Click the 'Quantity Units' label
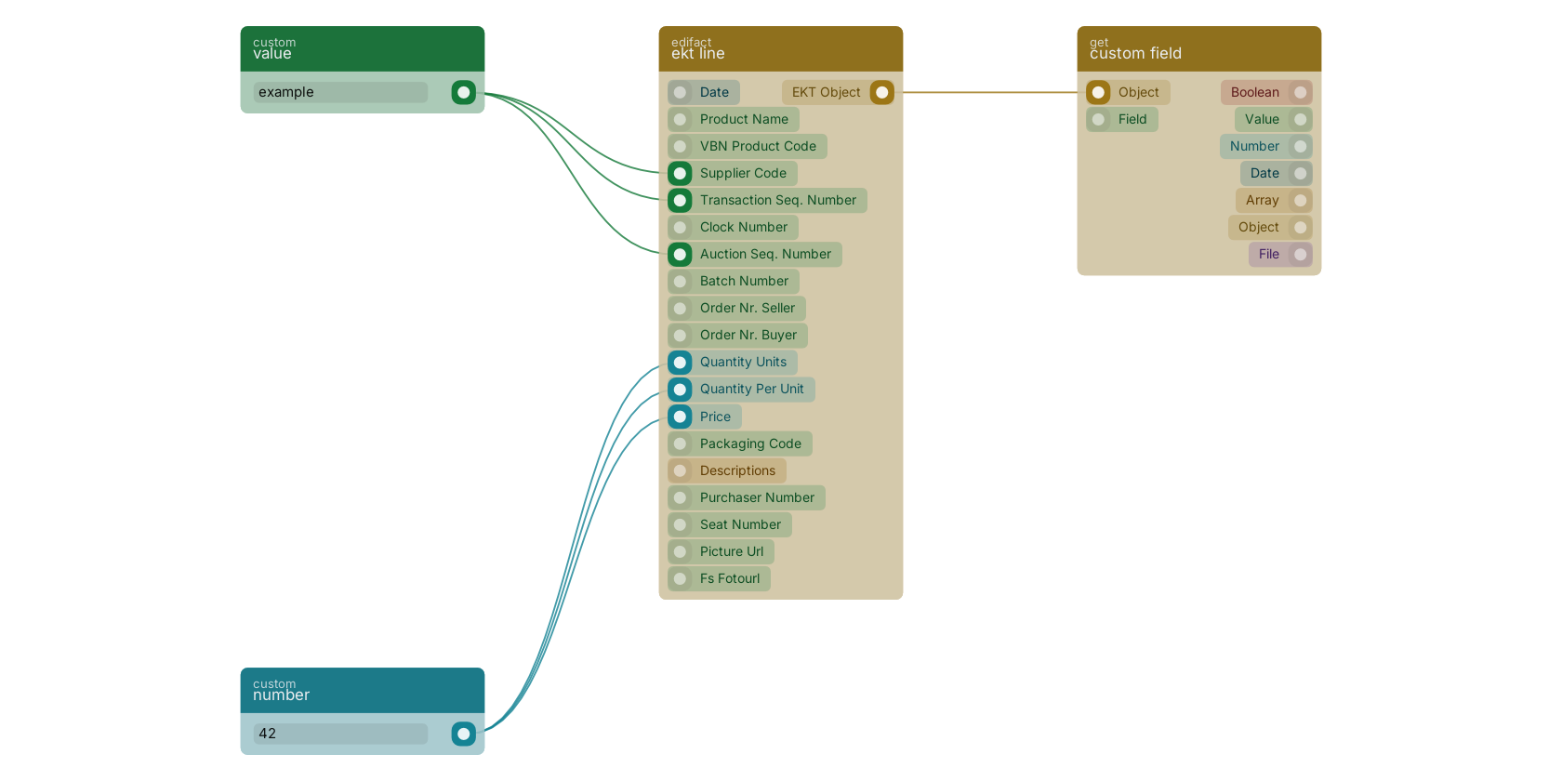This screenshot has height=781, width=1562. (743, 362)
